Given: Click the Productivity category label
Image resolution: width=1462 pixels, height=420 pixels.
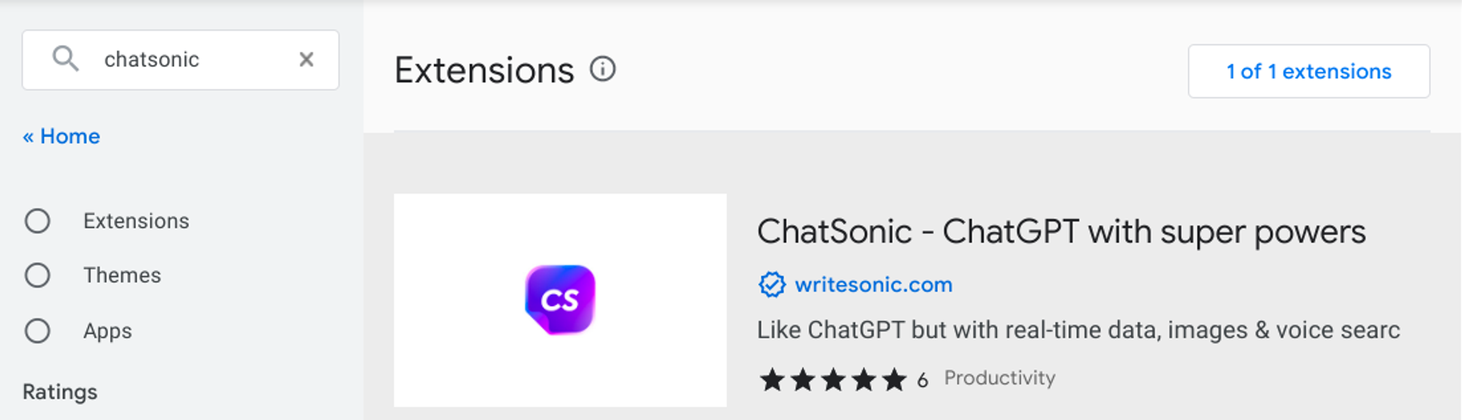Looking at the screenshot, I should pyautogui.click(x=999, y=378).
